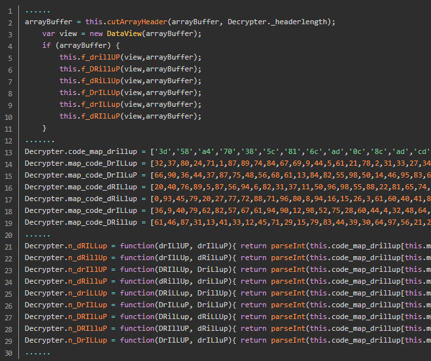Click 'n_DrILLup' function name on line 29
The height and width of the screenshot is (361, 431).
(x=88, y=340)
